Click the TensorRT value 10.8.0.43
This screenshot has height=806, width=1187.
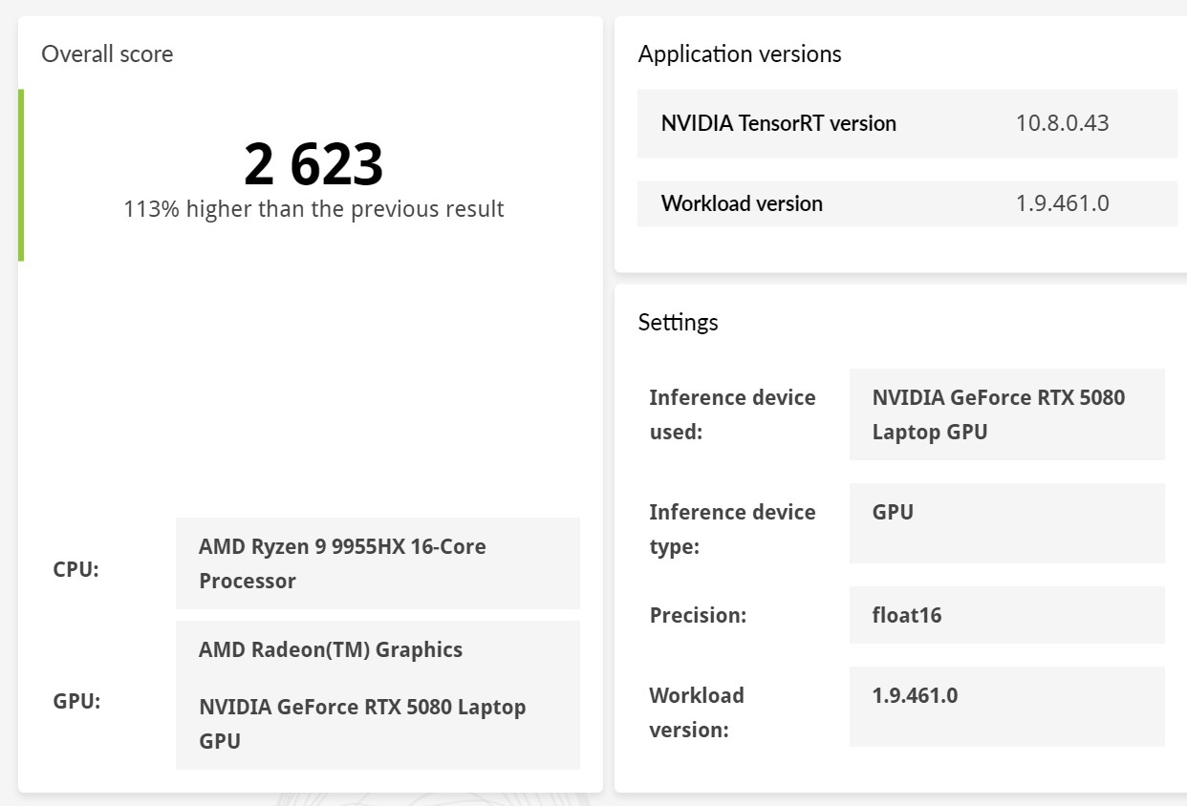tap(1062, 123)
